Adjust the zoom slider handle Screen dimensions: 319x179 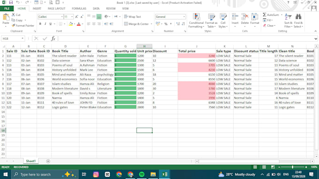click(293, 167)
